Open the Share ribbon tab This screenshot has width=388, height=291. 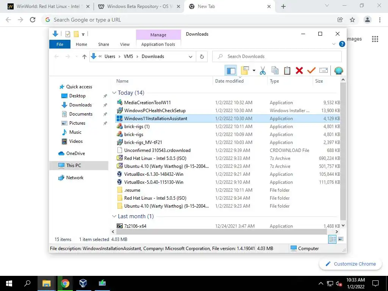coord(103,44)
